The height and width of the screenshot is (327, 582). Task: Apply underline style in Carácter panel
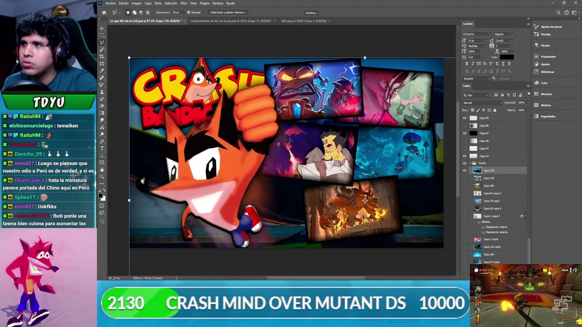(502, 64)
